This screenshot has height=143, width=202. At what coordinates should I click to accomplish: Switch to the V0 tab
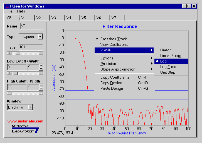pyautogui.click(x=12, y=17)
